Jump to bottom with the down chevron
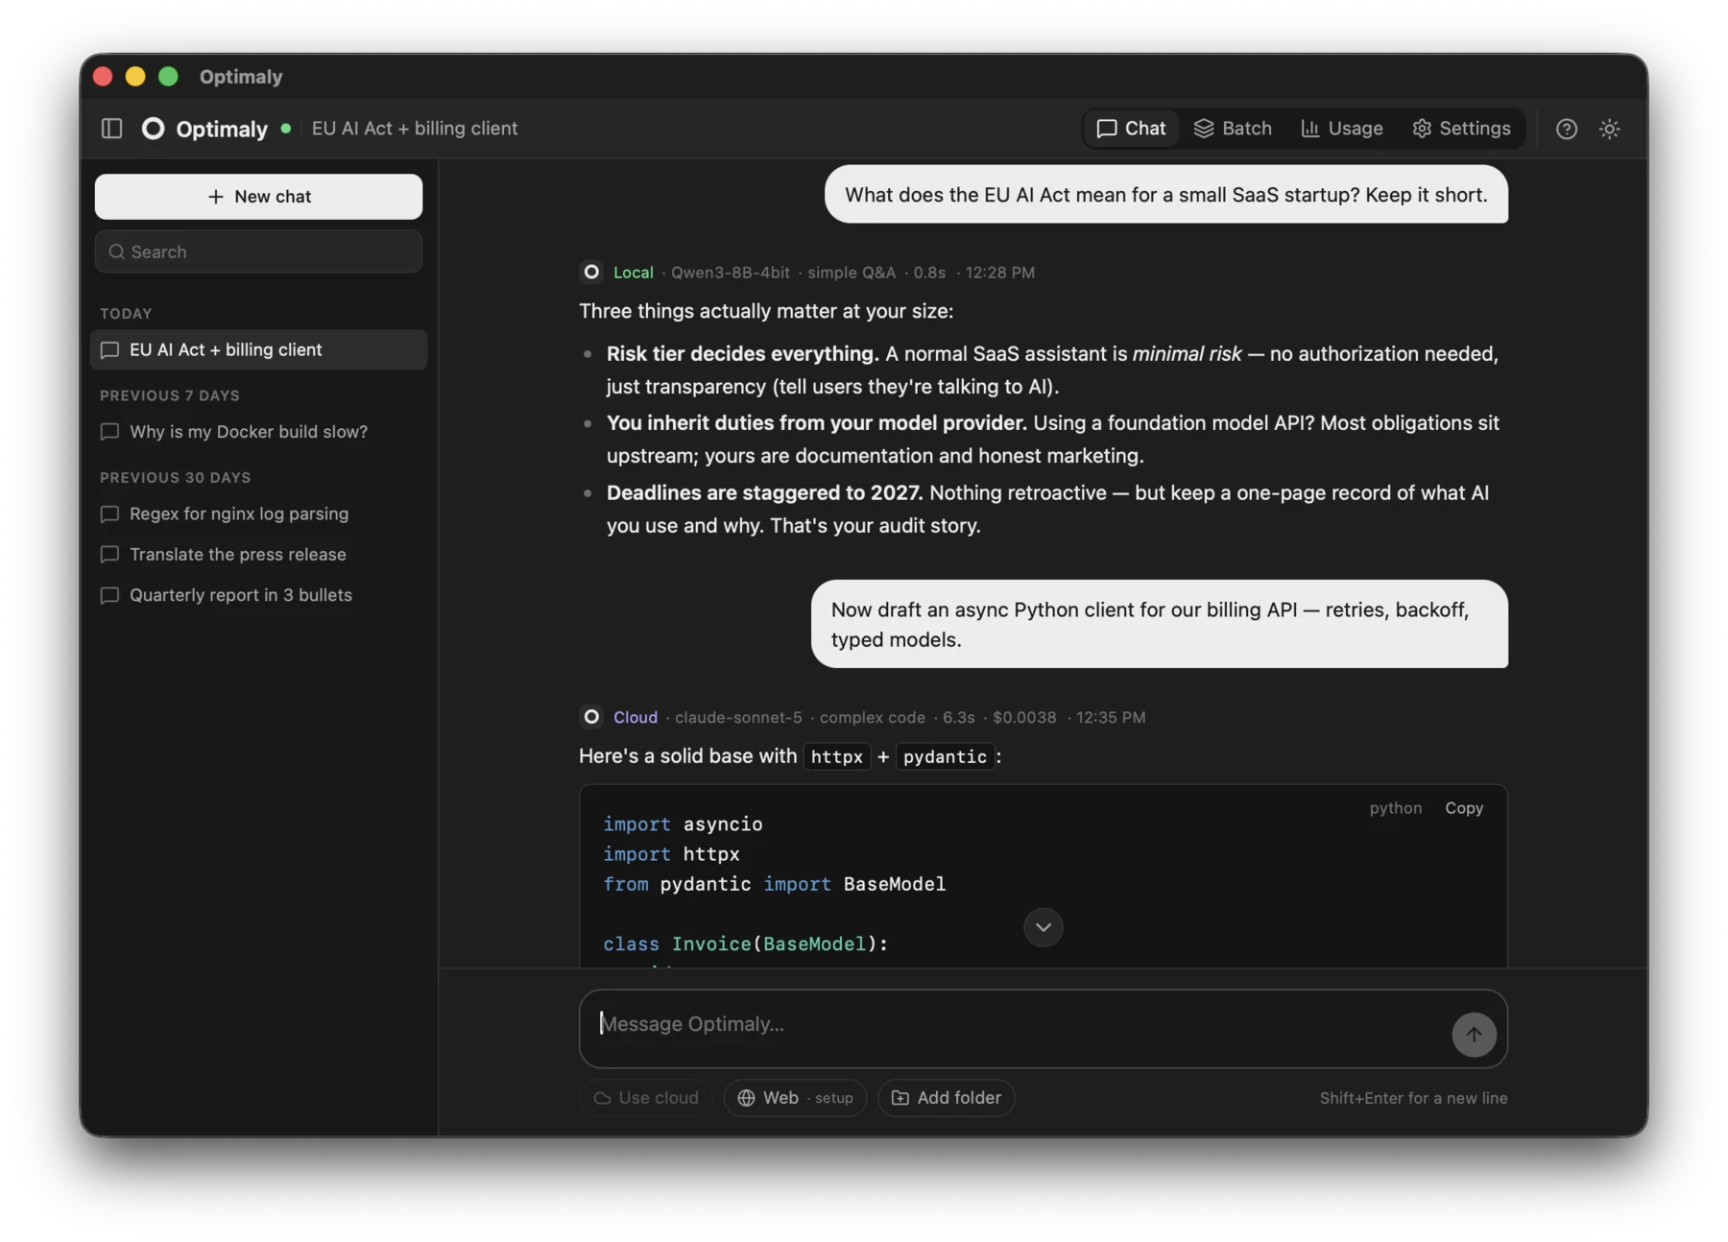Image resolution: width=1728 pixels, height=1242 pixels. pyautogui.click(x=1043, y=927)
